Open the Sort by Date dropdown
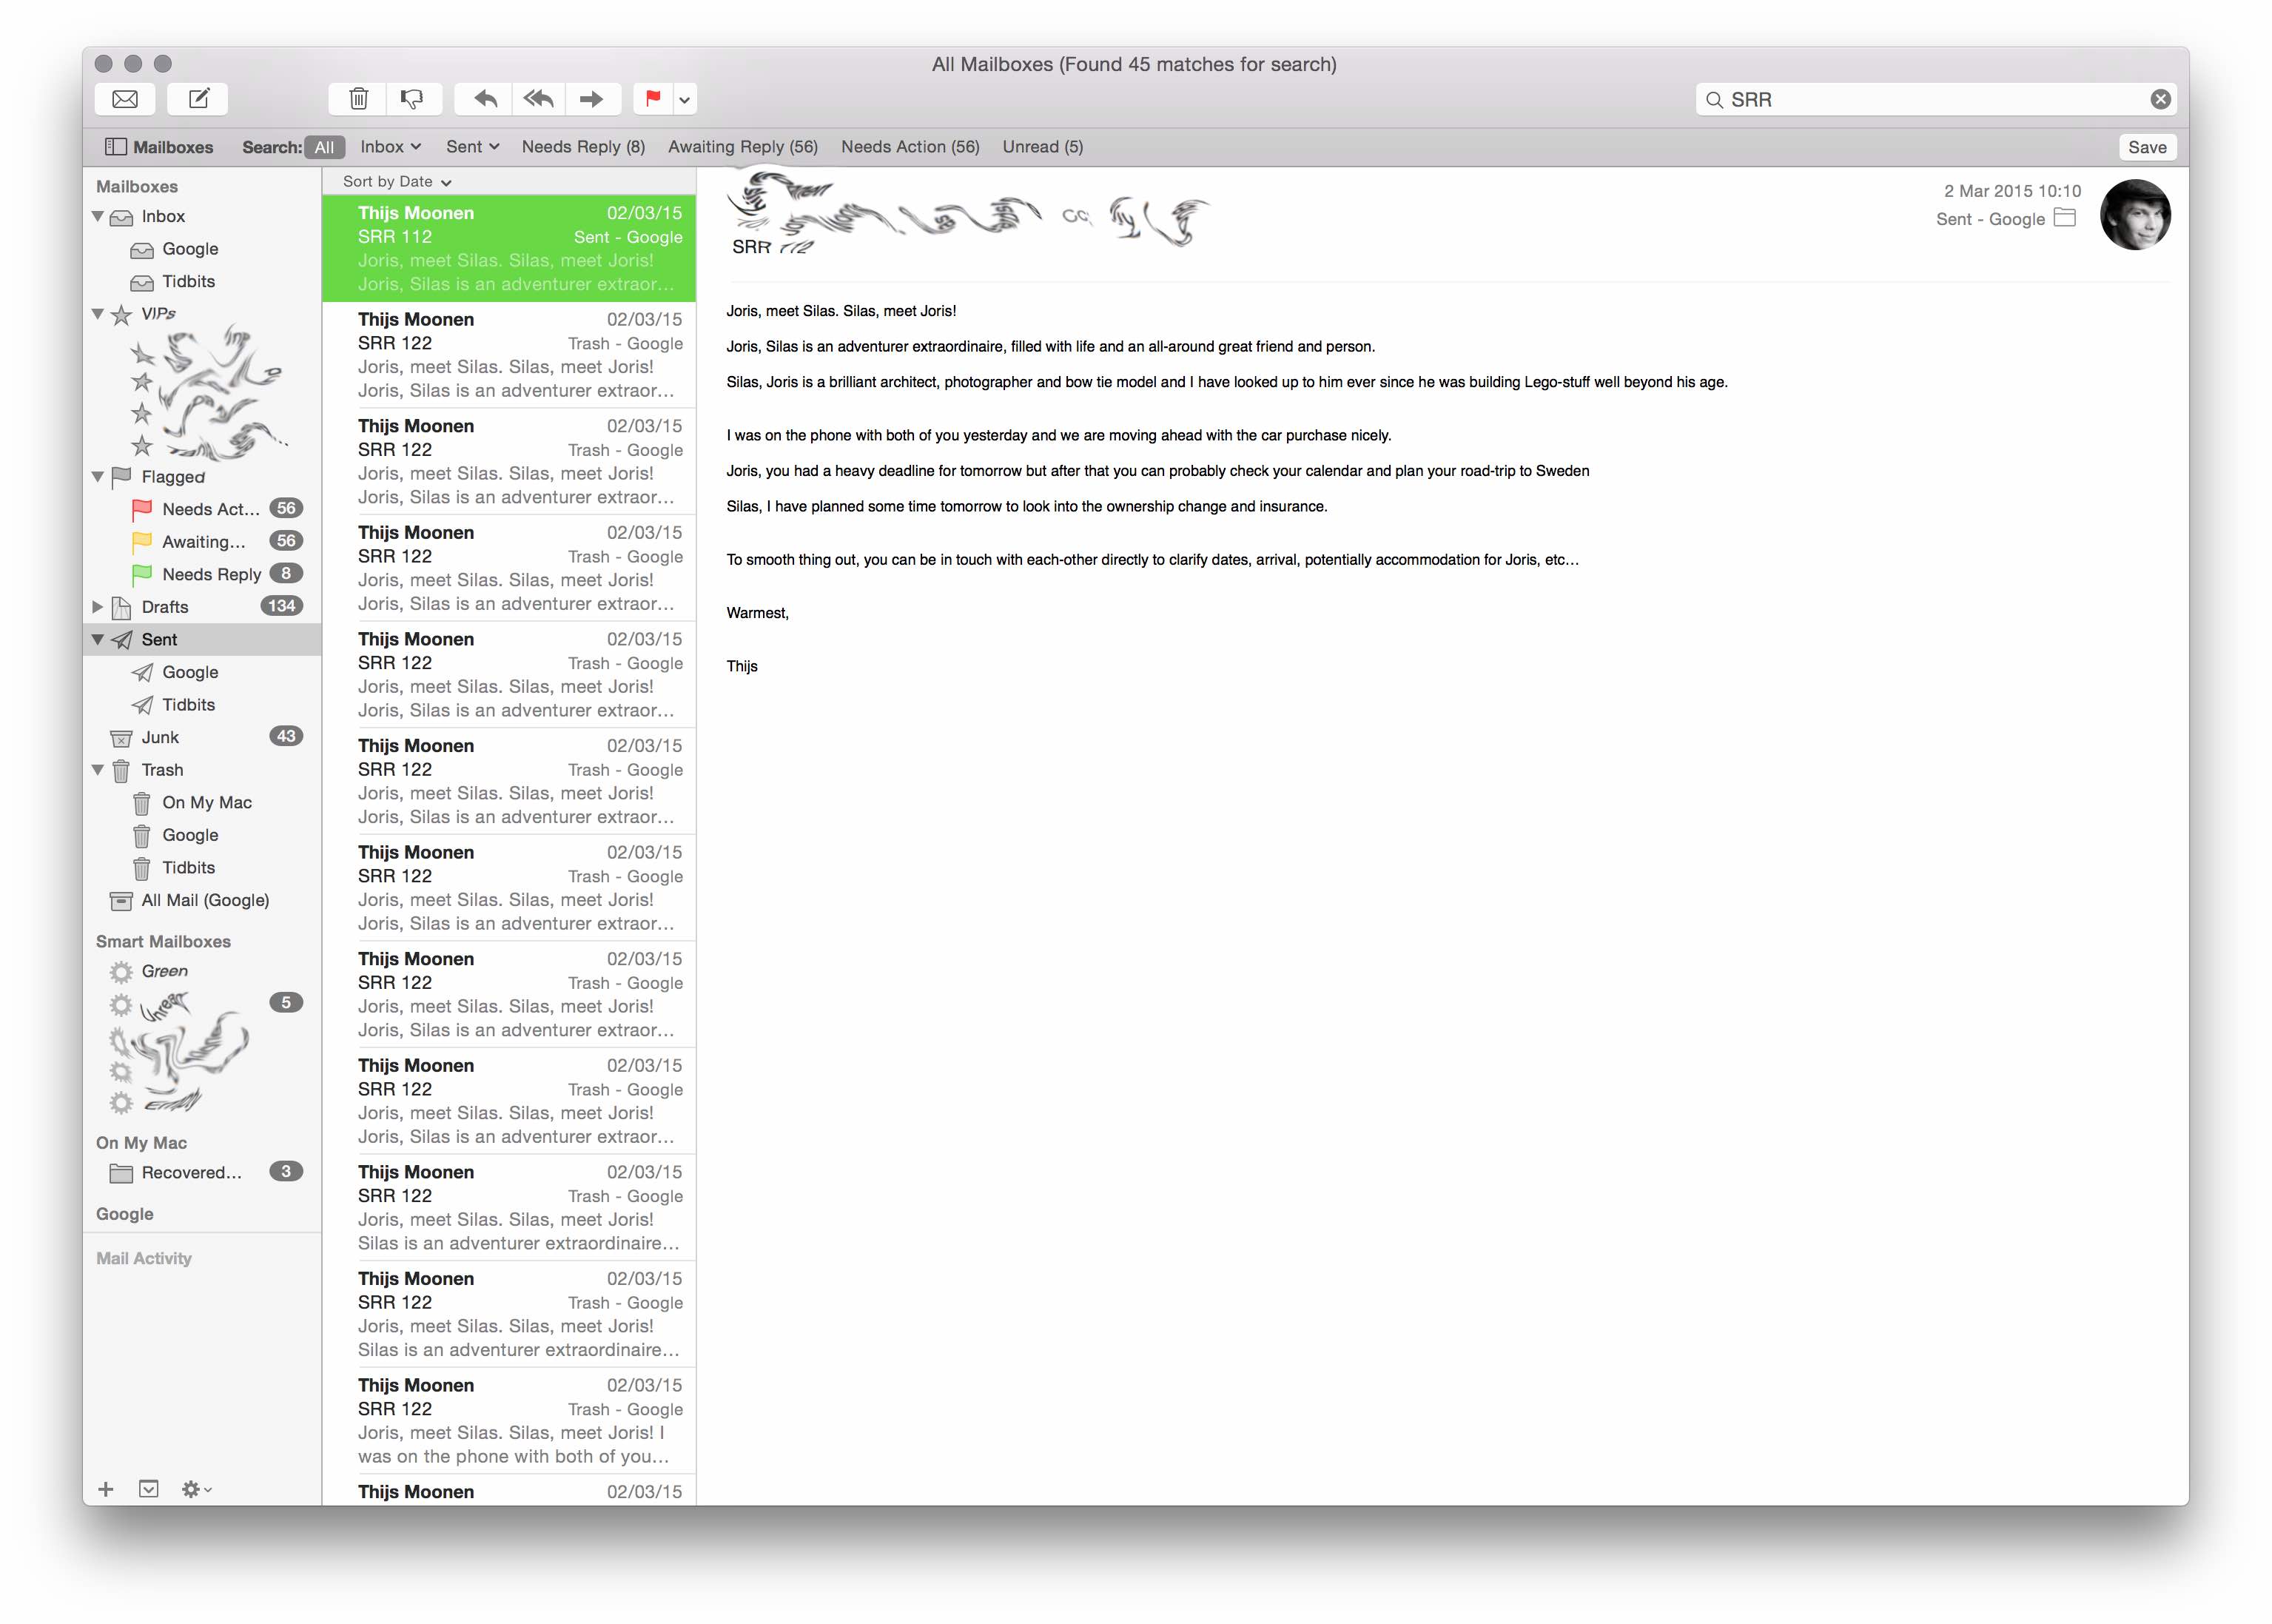 tap(397, 181)
